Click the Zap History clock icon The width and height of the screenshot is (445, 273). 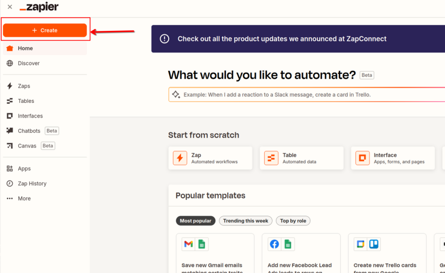tap(10, 184)
